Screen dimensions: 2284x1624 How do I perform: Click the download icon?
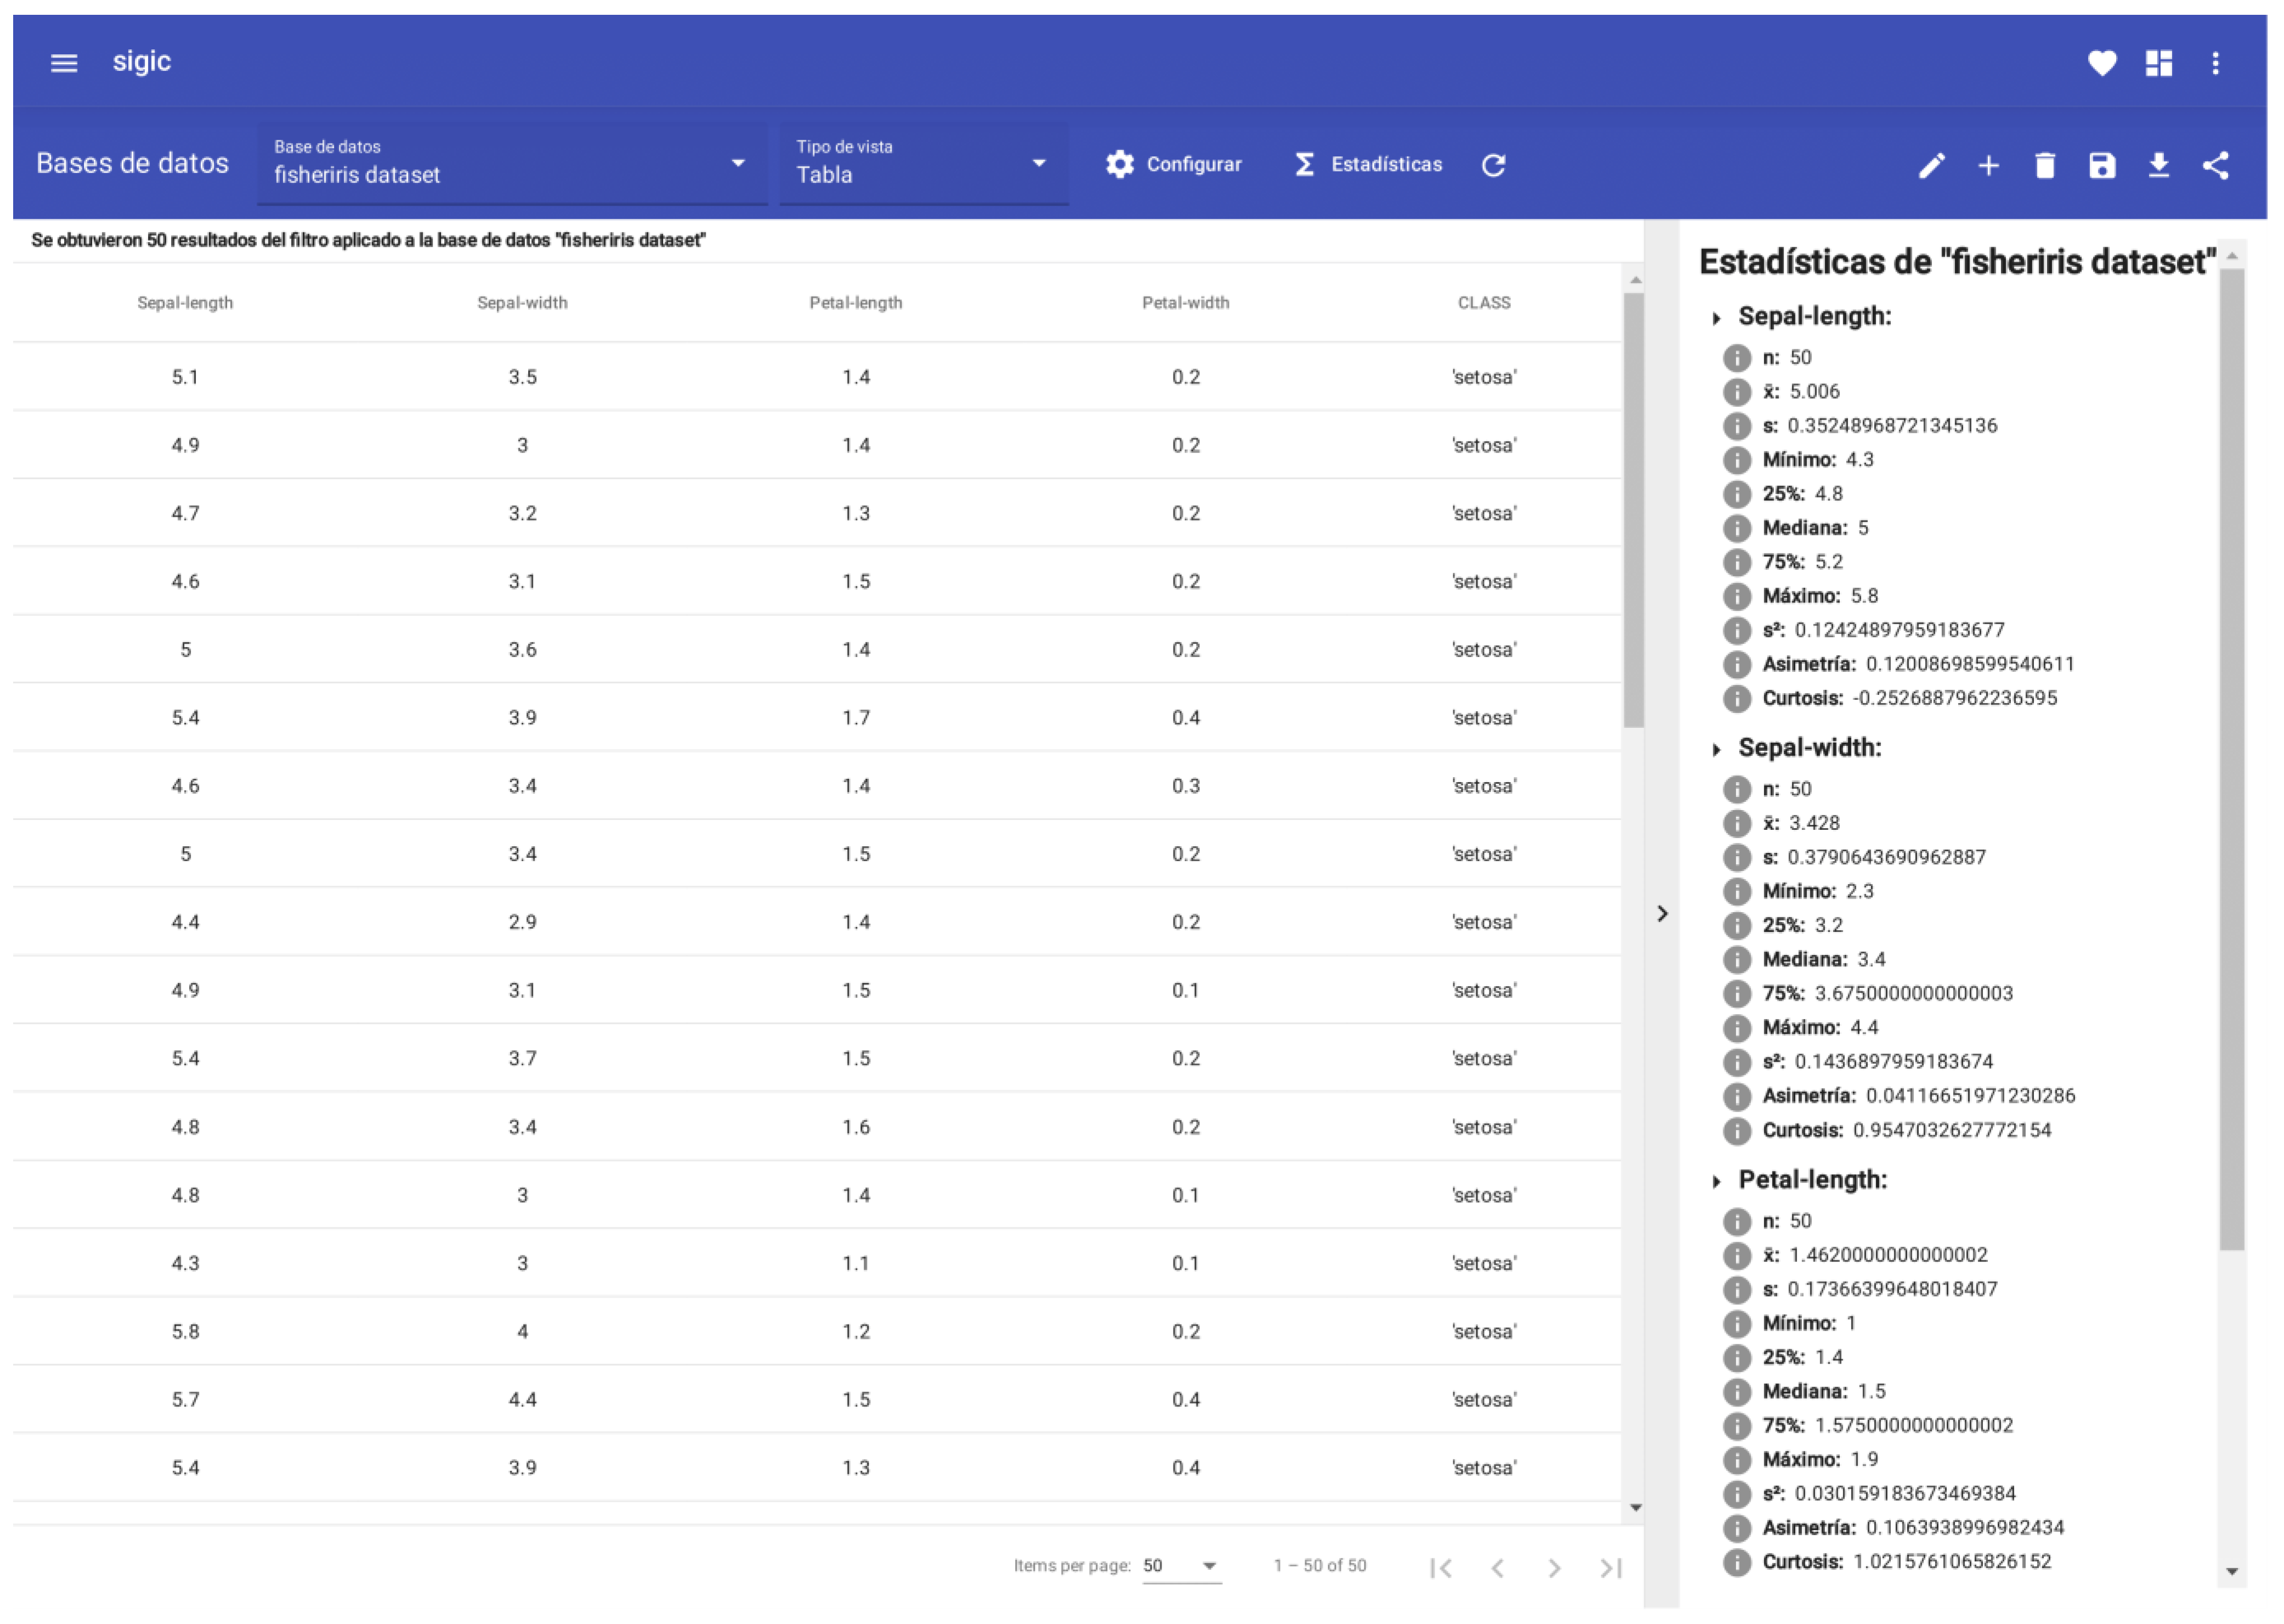[x=2158, y=165]
